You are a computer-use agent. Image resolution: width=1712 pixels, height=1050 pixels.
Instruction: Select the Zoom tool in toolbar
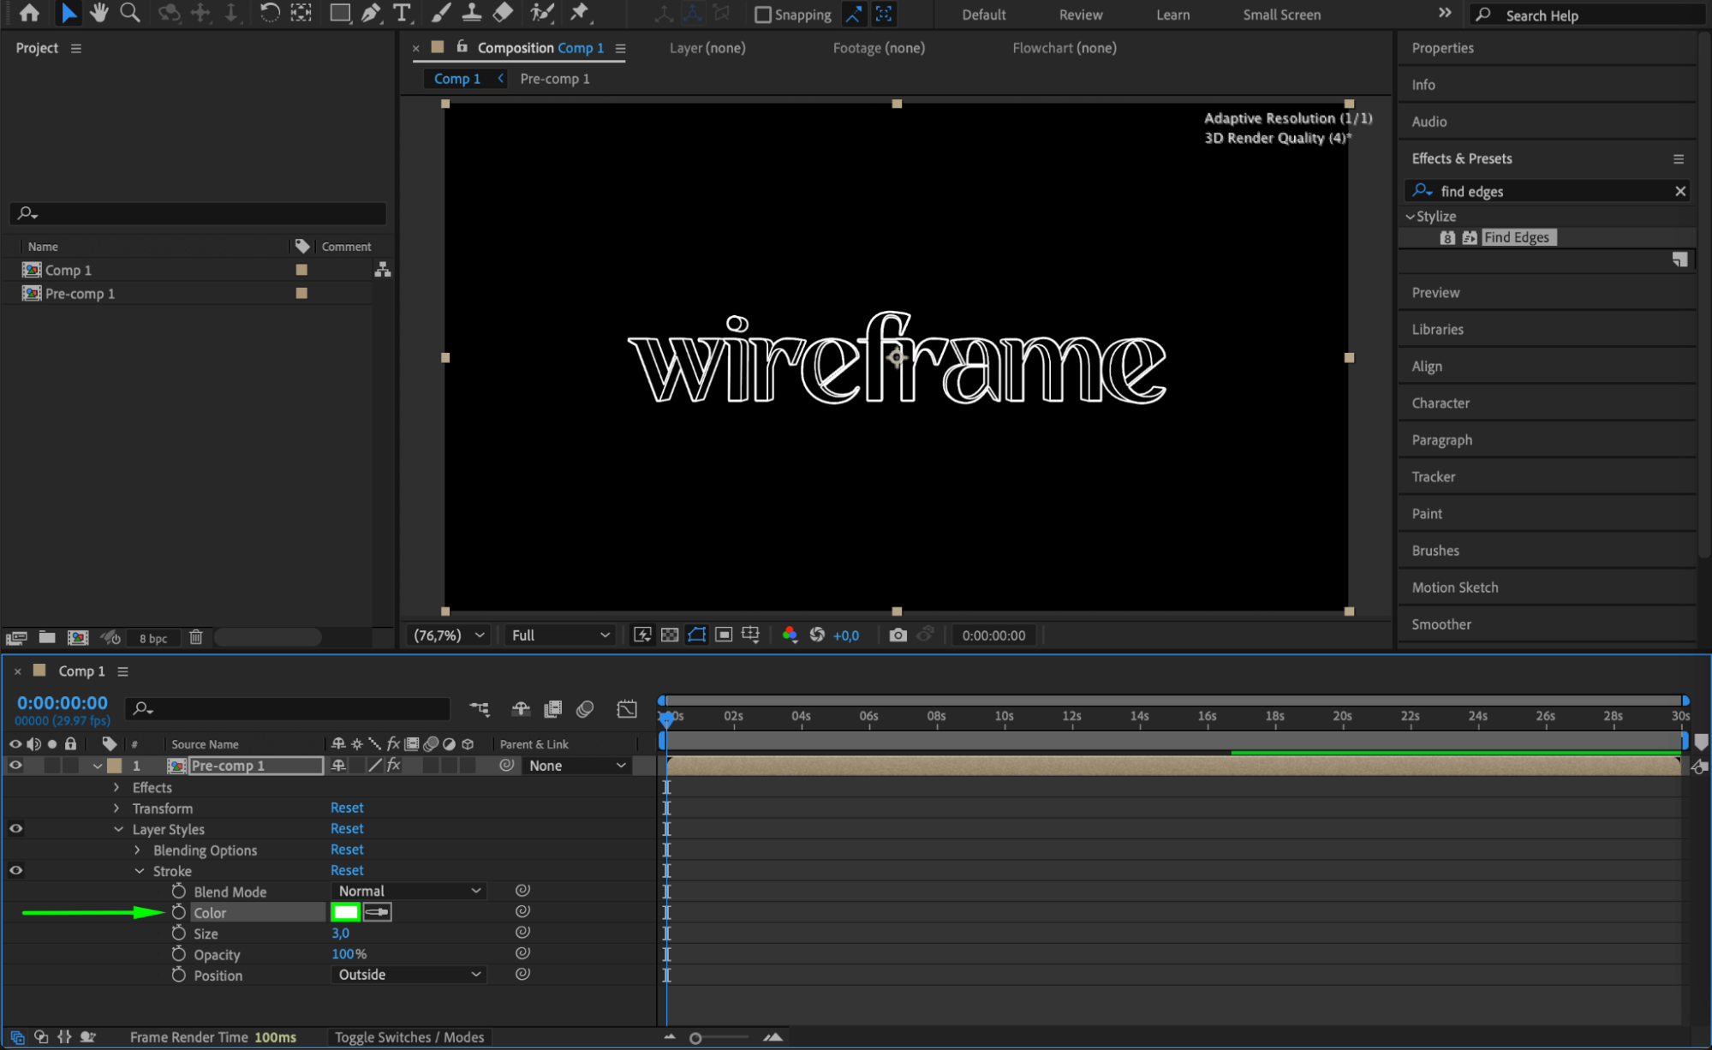tap(130, 13)
